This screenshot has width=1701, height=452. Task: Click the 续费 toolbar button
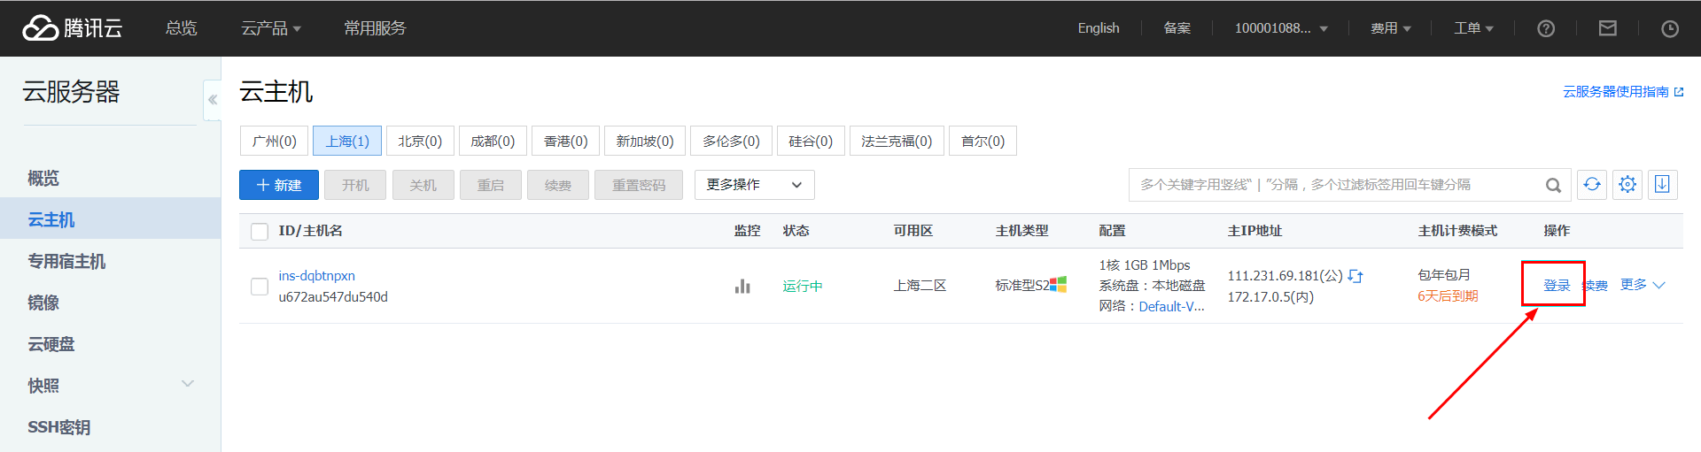point(557,185)
